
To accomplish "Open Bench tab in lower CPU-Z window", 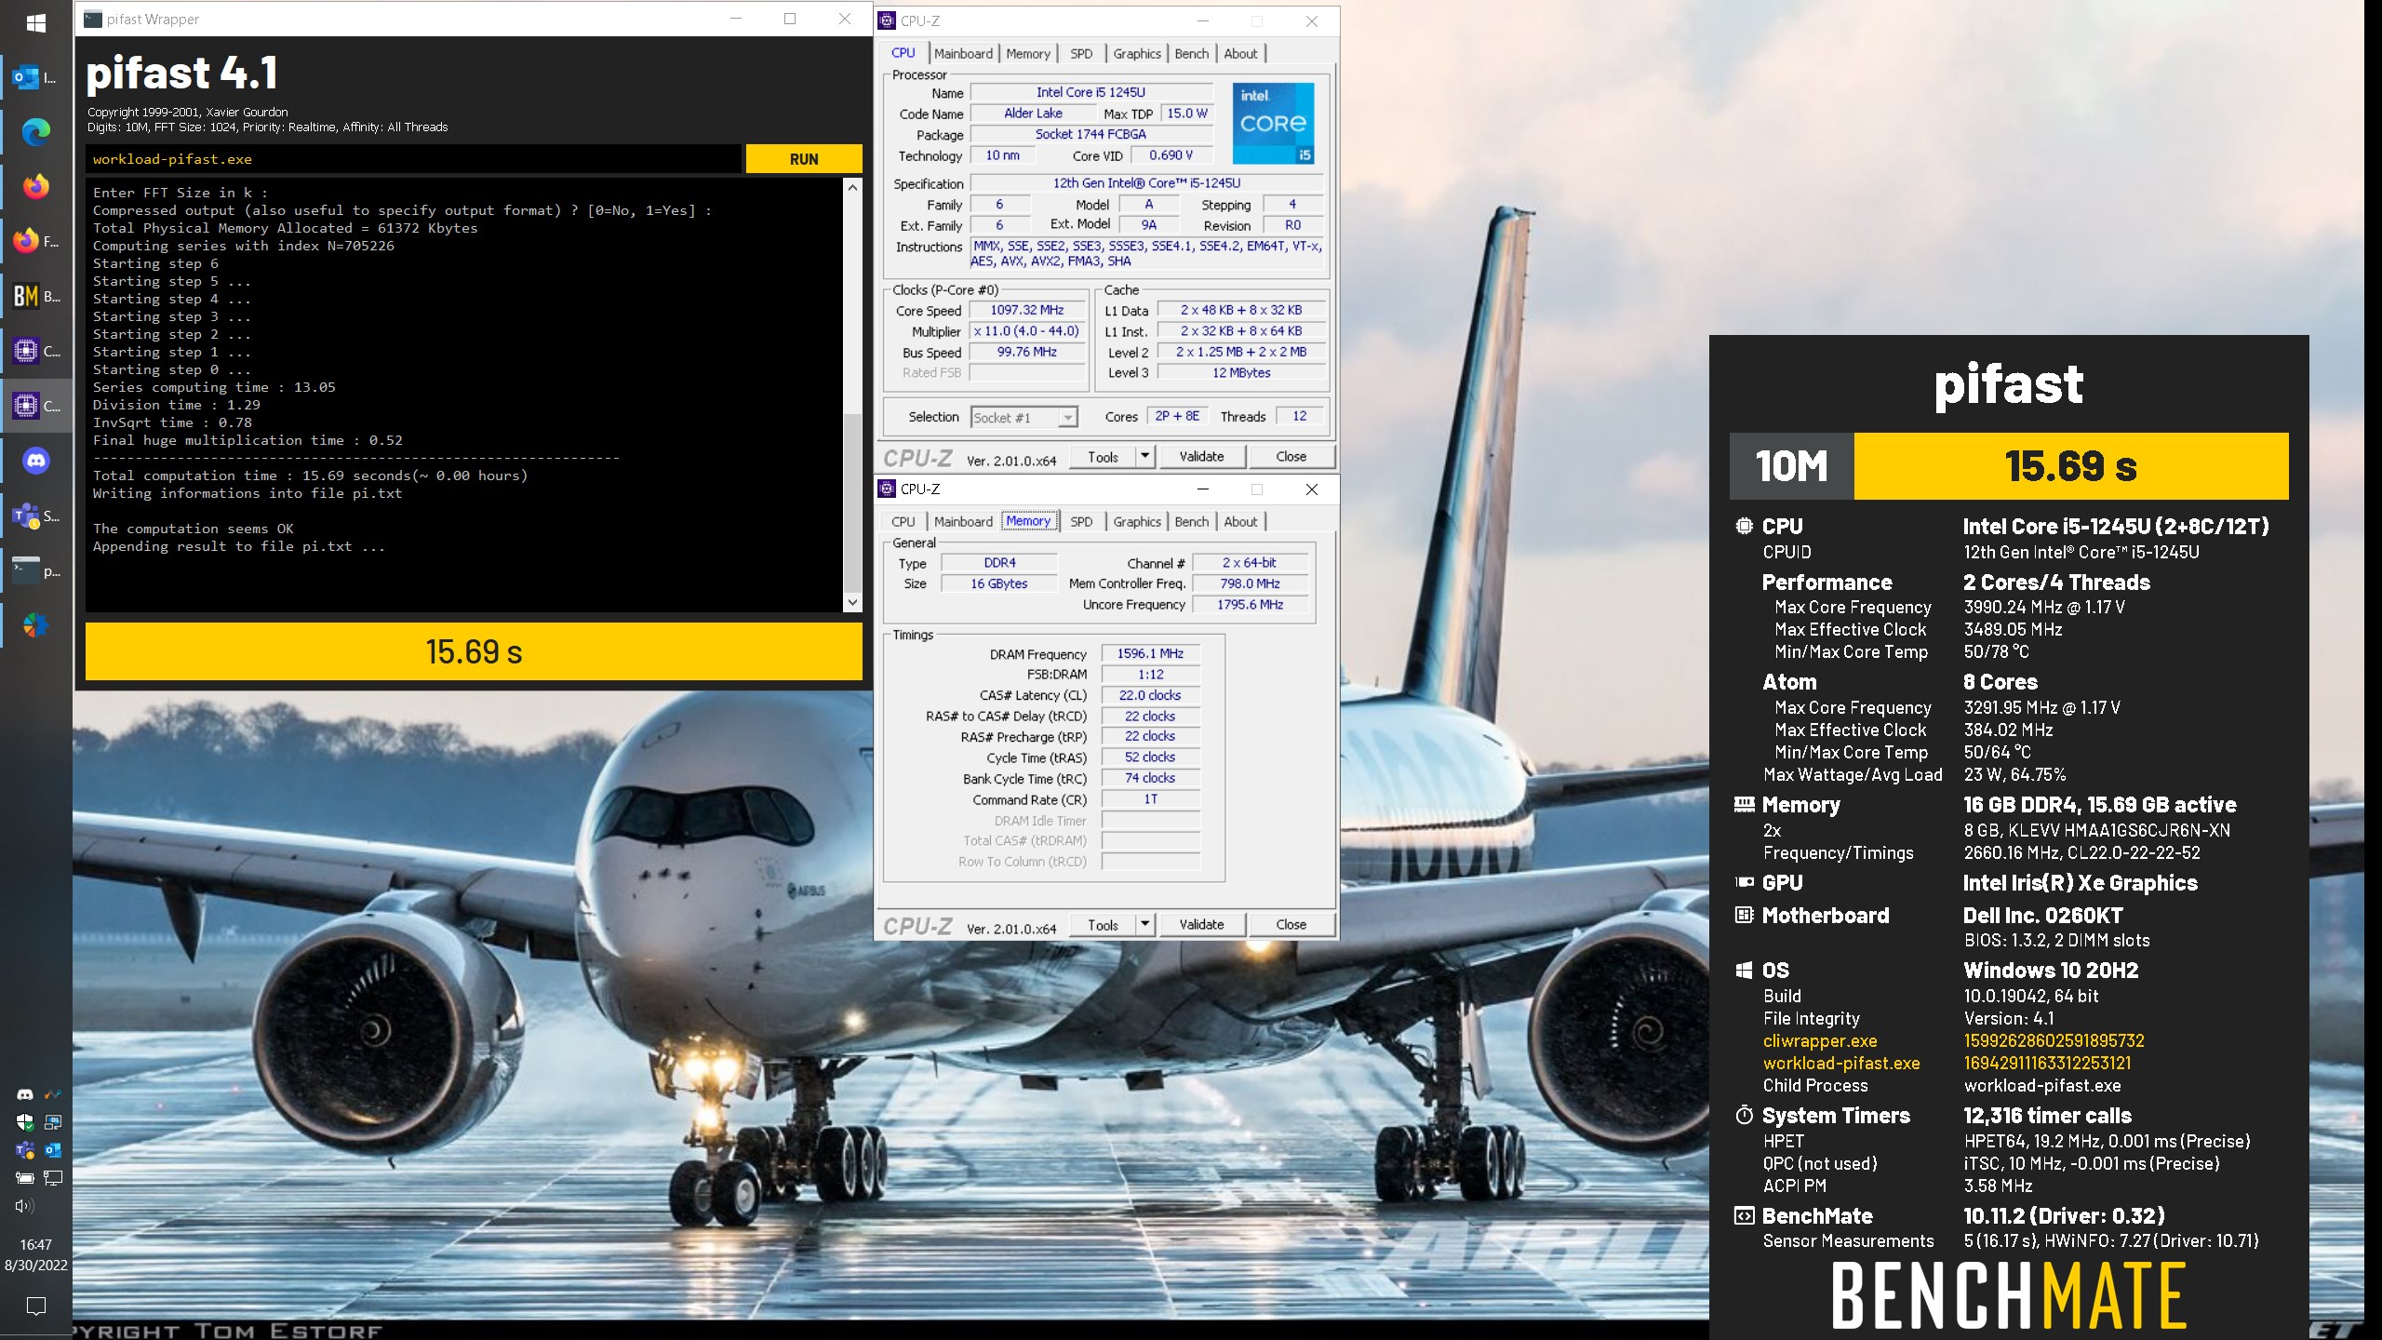I will pos(1192,522).
